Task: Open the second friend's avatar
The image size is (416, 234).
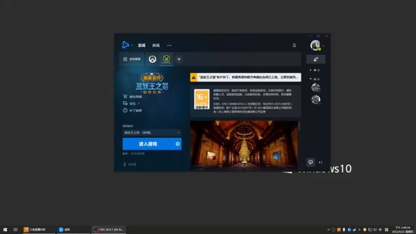Action: (x=316, y=99)
